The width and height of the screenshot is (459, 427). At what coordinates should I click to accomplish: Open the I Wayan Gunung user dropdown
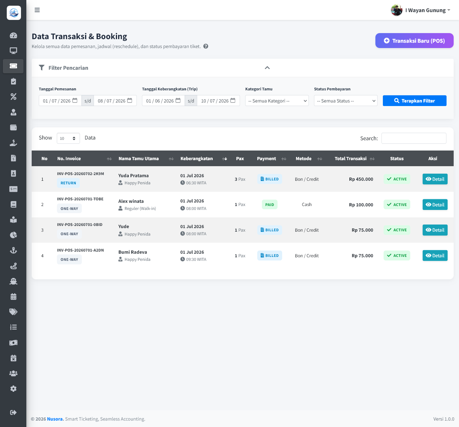coord(421,10)
